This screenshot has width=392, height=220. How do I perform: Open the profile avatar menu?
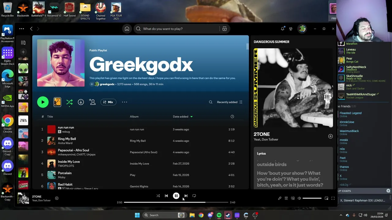(302, 29)
